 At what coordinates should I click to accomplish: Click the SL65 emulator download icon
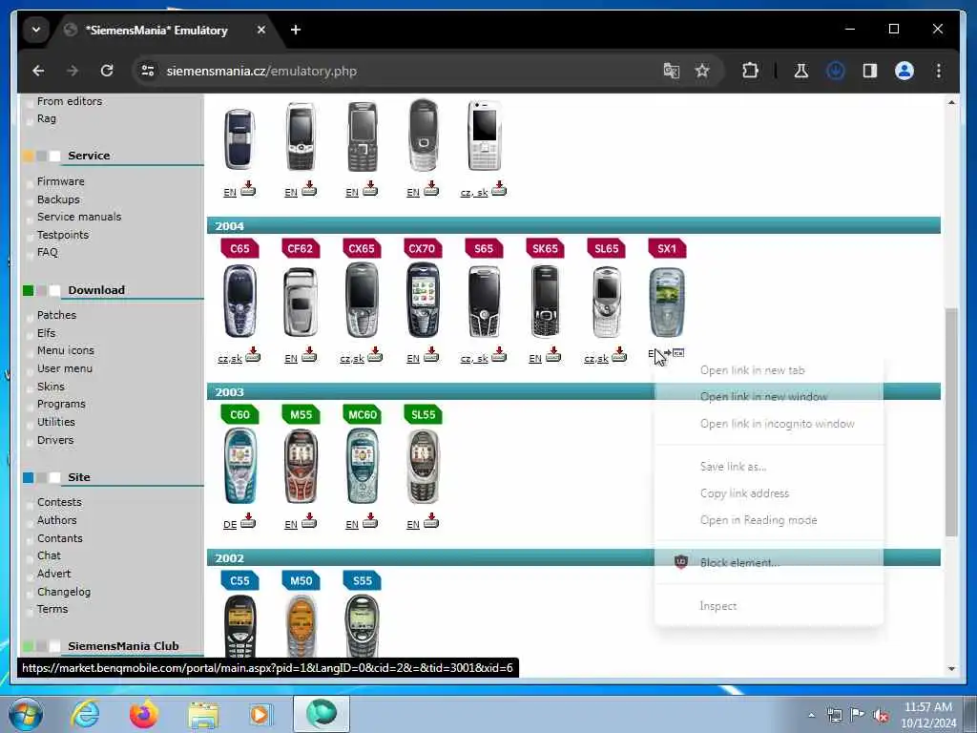(x=619, y=355)
